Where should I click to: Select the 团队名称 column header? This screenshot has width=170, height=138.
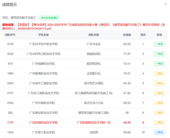click(94, 35)
